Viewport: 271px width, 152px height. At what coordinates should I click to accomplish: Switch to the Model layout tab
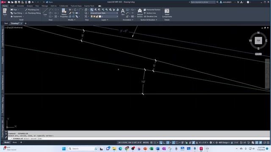7,142
